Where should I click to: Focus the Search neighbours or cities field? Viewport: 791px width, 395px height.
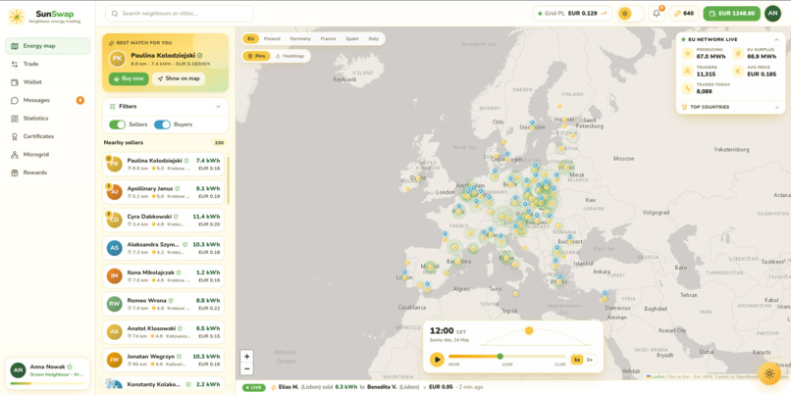coord(180,14)
